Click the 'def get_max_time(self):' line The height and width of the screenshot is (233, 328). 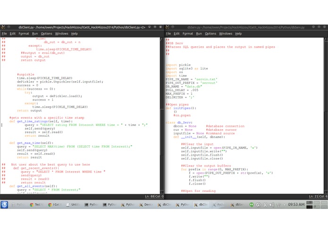click(x=31, y=143)
